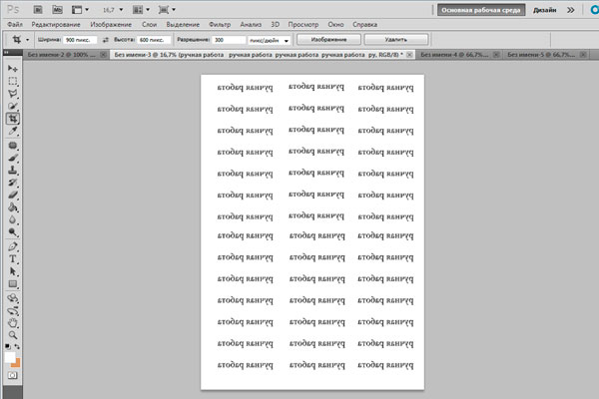Expand more workspaces with the double chevron
Viewport: 599px width, 399px height.
coord(570,10)
